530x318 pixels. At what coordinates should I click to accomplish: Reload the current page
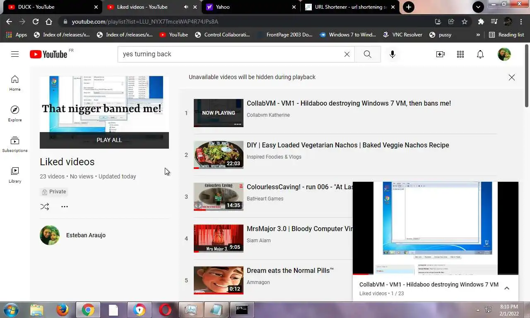pos(36,22)
